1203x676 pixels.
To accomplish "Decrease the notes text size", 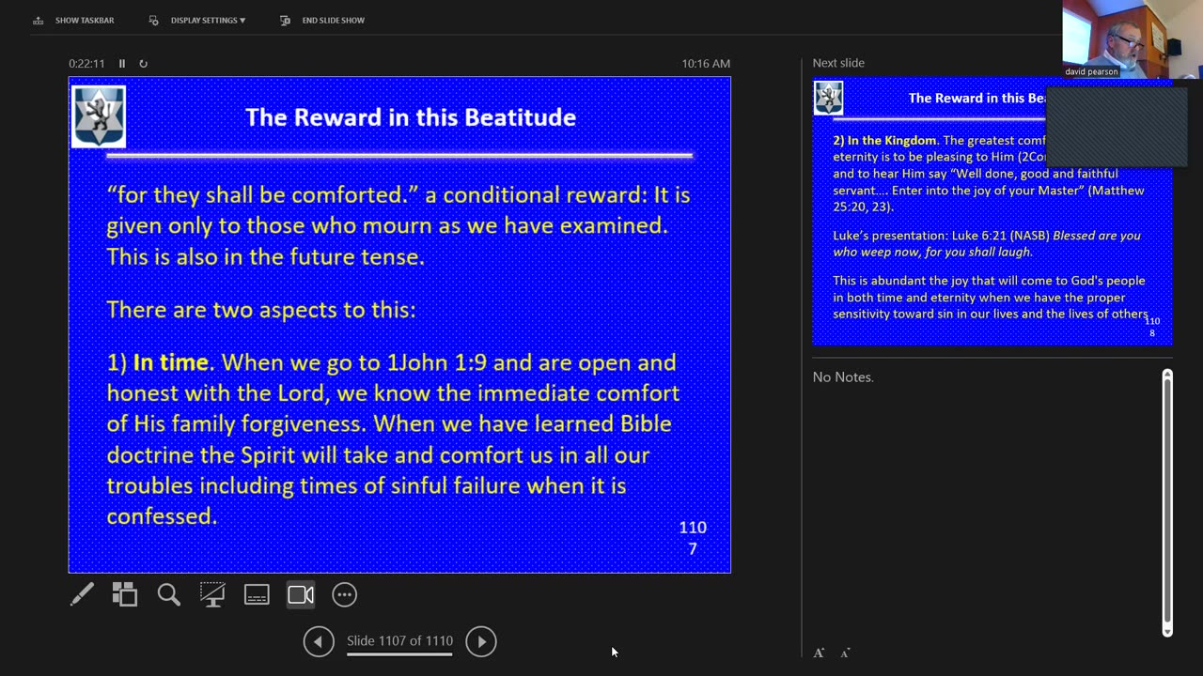I will [x=846, y=653].
